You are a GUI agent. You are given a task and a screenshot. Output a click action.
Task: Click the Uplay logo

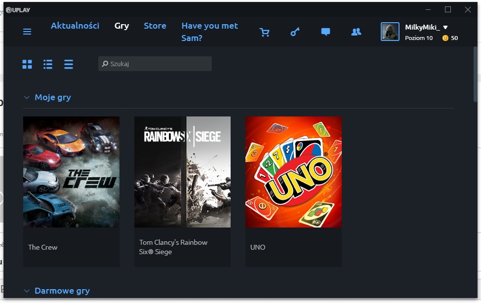coord(18,10)
